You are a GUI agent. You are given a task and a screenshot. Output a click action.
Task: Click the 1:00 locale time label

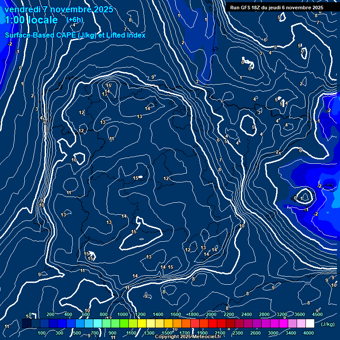[x=31, y=20]
